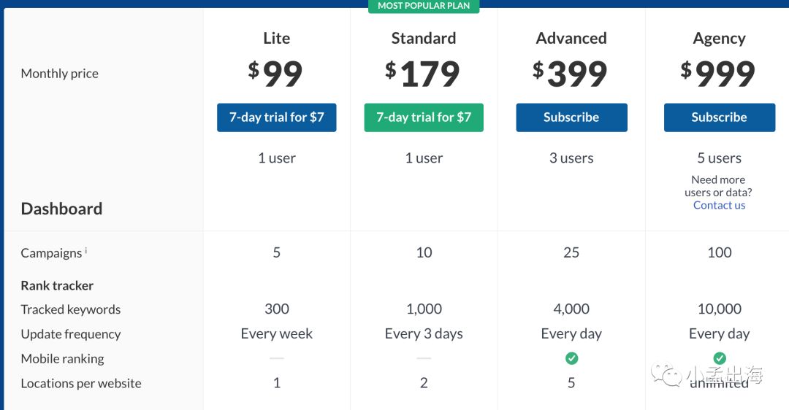This screenshot has height=410, width=789.
Task: Click Standard plan mobile ranking dash
Action: tap(424, 358)
